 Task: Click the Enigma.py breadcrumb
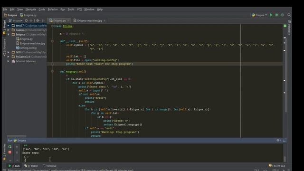coord(28,15)
